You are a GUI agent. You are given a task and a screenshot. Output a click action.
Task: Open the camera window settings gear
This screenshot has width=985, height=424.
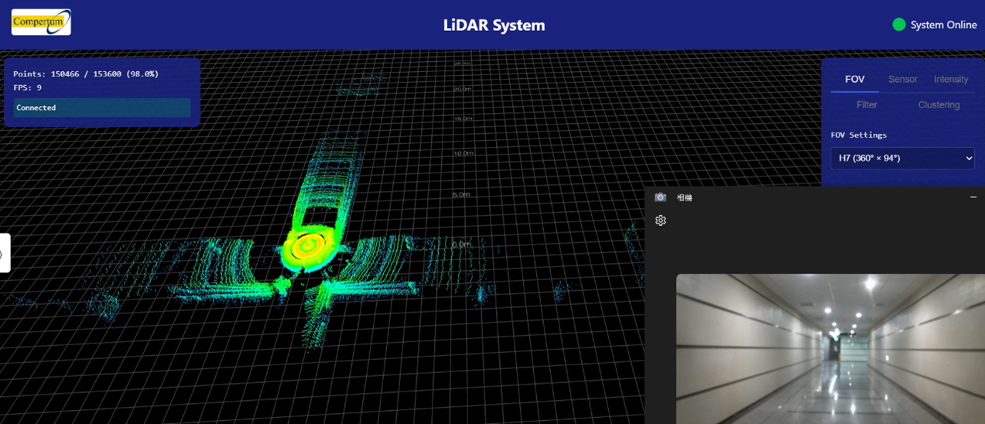[660, 221]
